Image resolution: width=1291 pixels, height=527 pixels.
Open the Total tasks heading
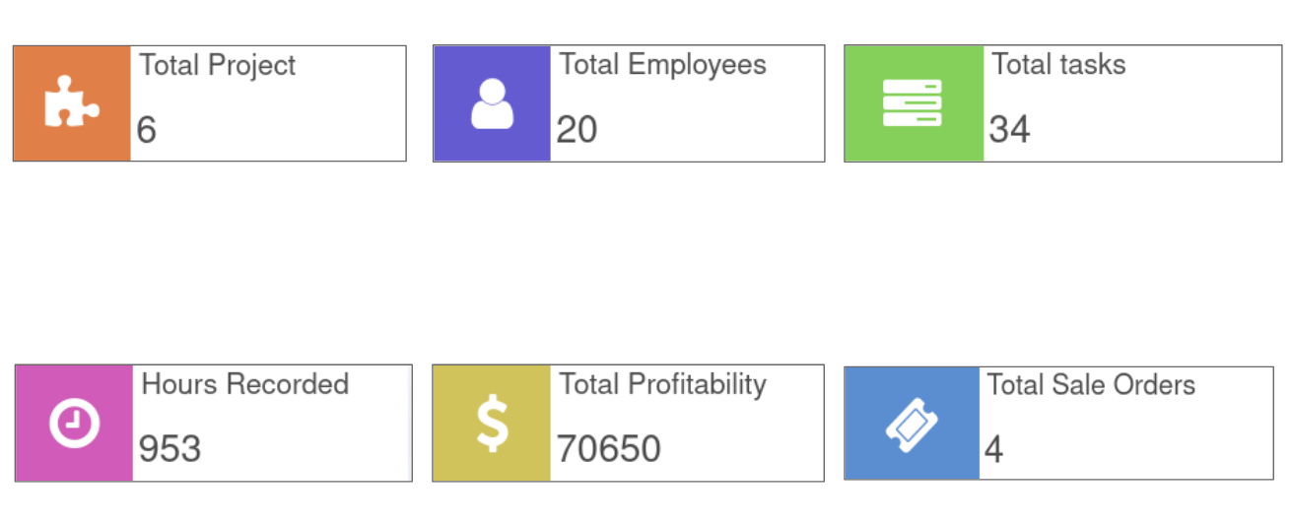(x=1058, y=65)
